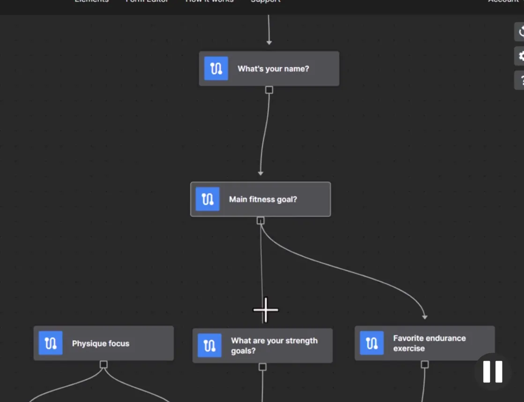Open the Support menu
The image size is (524, 402).
point(265,2)
